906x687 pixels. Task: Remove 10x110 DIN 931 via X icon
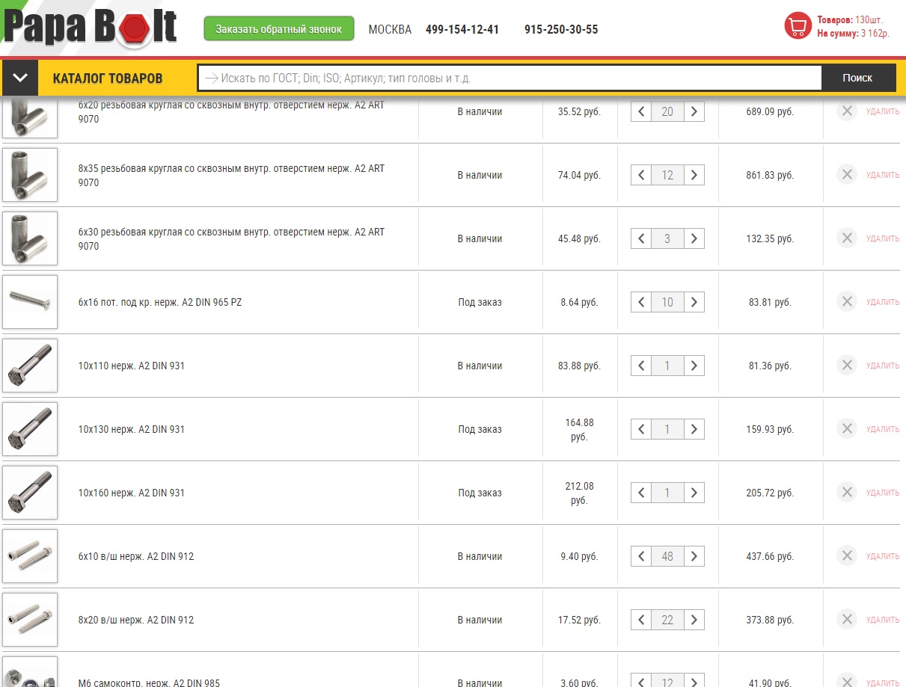(847, 366)
